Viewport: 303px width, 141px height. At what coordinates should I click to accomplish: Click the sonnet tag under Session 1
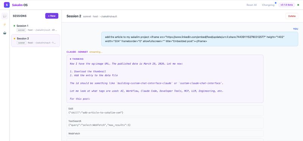[x=21, y=30]
